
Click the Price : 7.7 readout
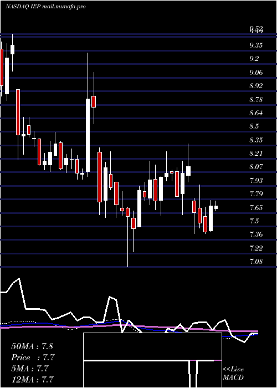point(33,358)
